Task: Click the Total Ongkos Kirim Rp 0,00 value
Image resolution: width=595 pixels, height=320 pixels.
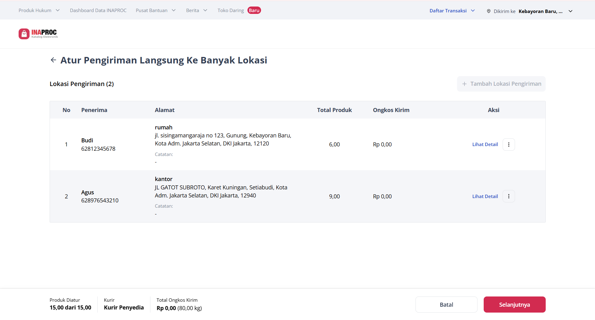Action: 166,308
